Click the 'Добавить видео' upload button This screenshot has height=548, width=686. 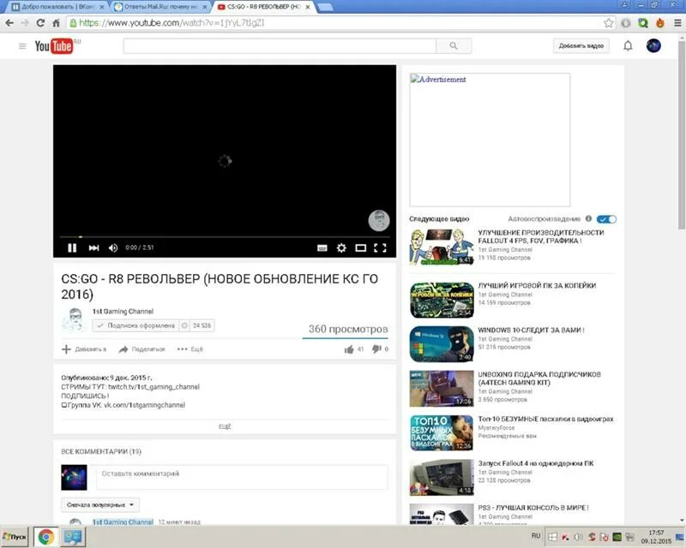(x=581, y=46)
